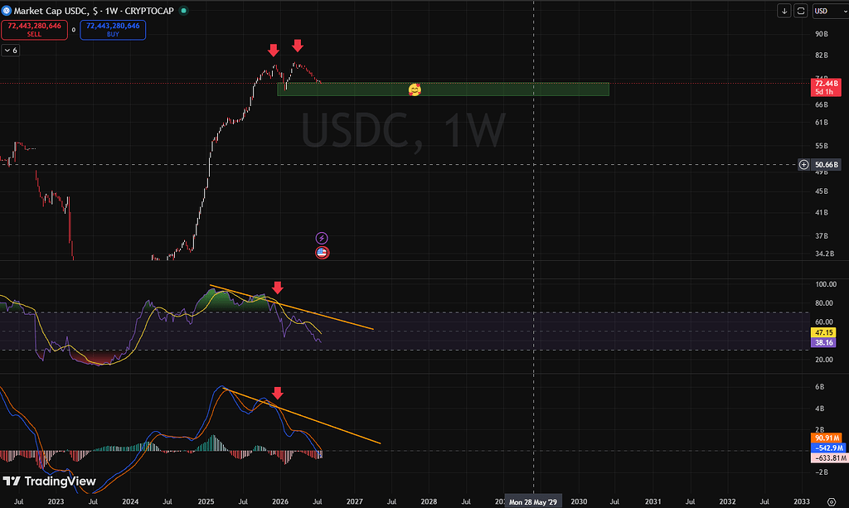Open the USD currency dropdown
Screen dimensions: 849x508
pyautogui.click(x=831, y=11)
